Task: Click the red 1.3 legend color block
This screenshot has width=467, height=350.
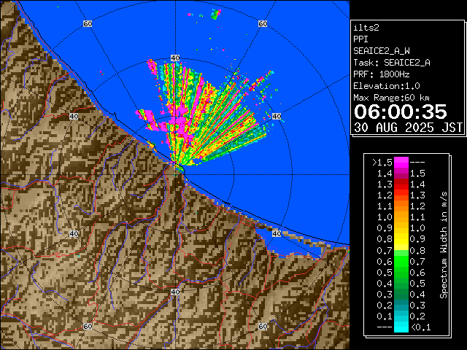Action: [401, 195]
